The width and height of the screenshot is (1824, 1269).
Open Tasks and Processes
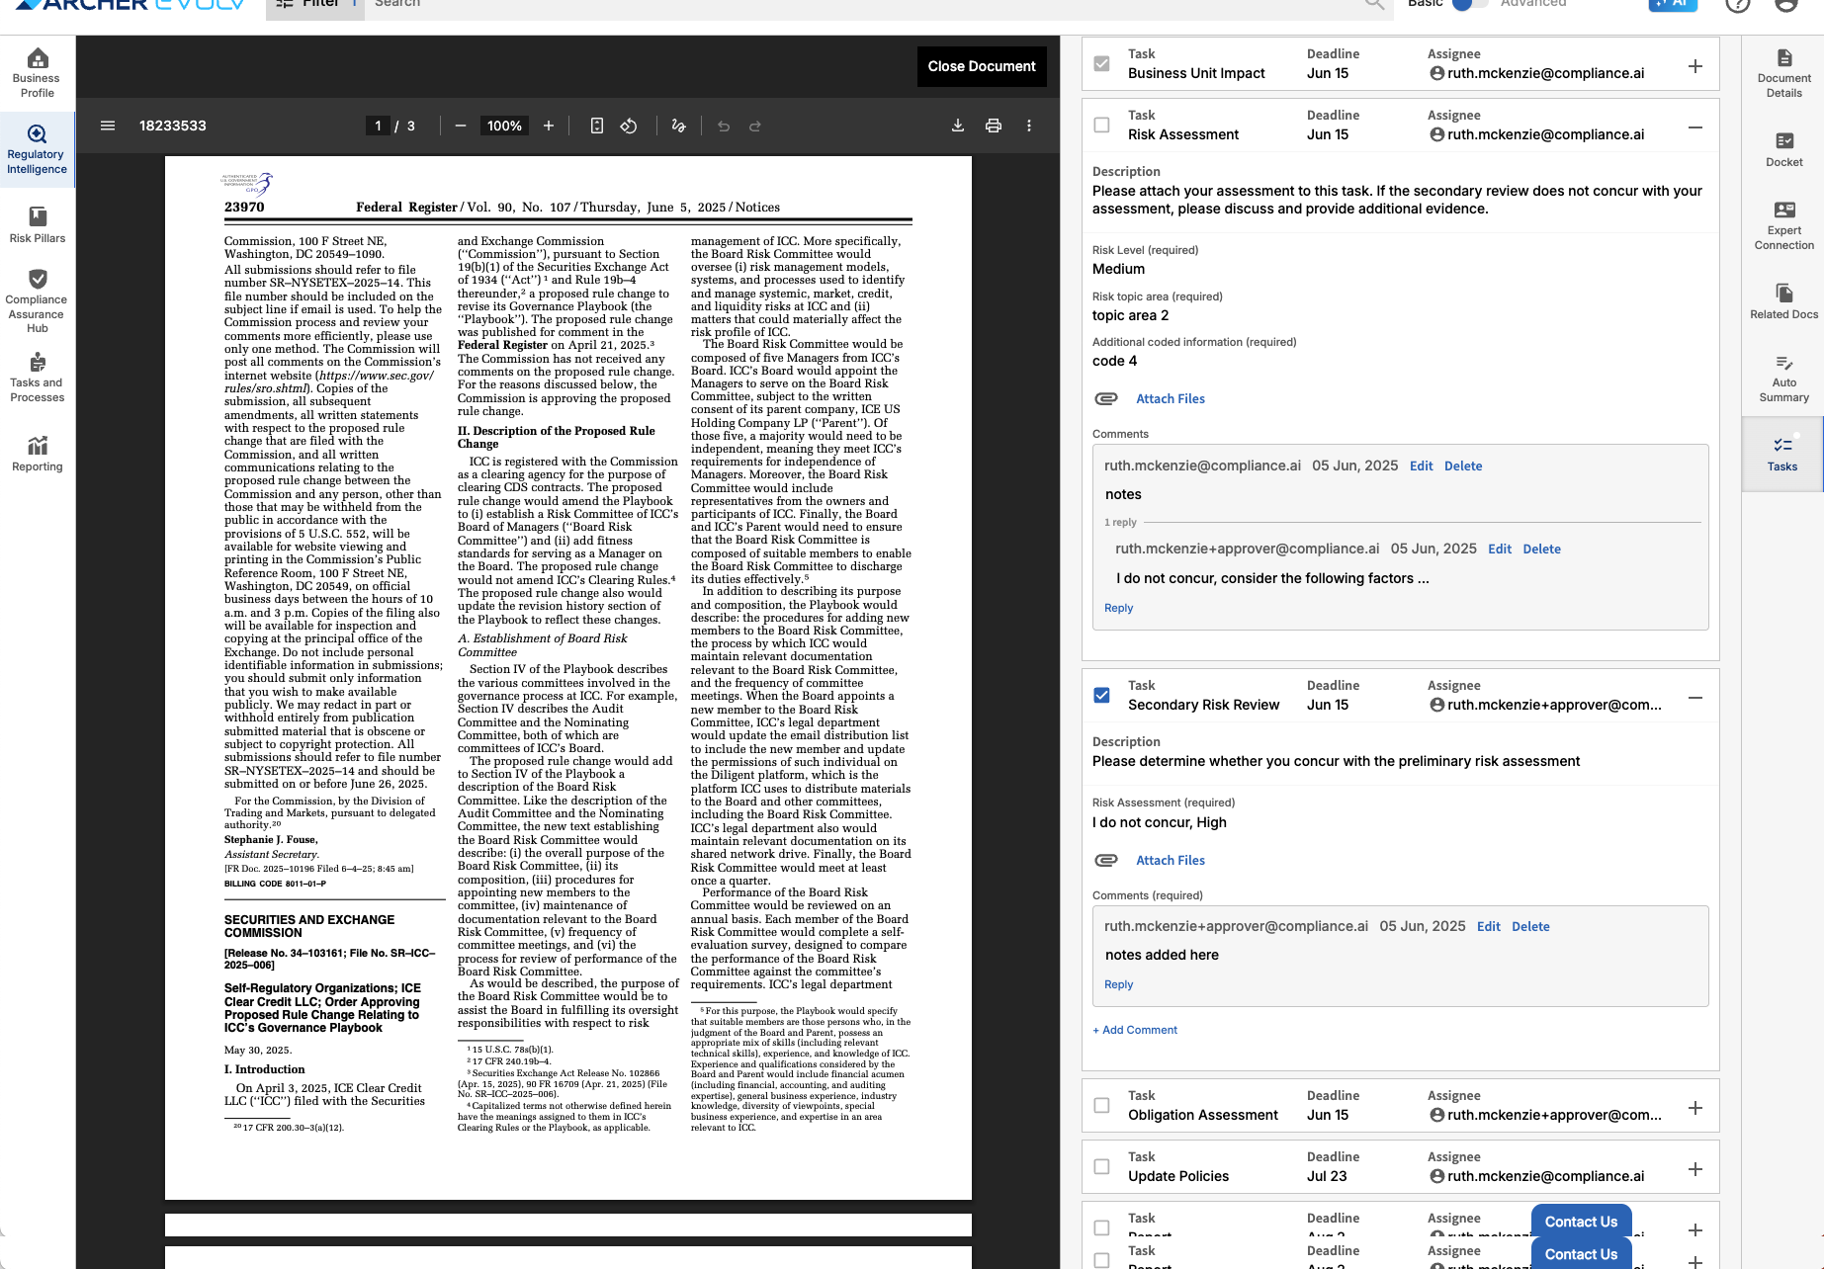38,377
